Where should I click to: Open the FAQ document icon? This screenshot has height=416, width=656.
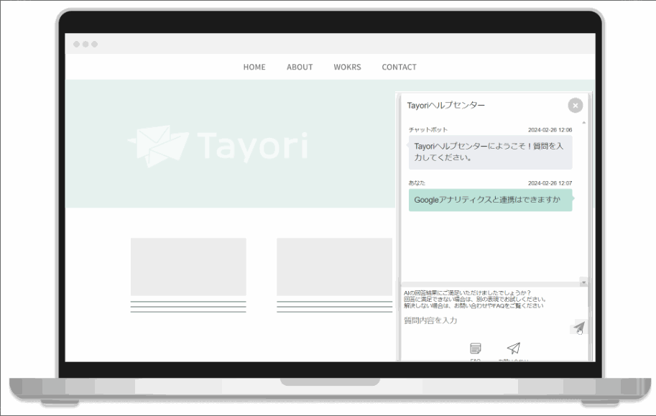475,348
